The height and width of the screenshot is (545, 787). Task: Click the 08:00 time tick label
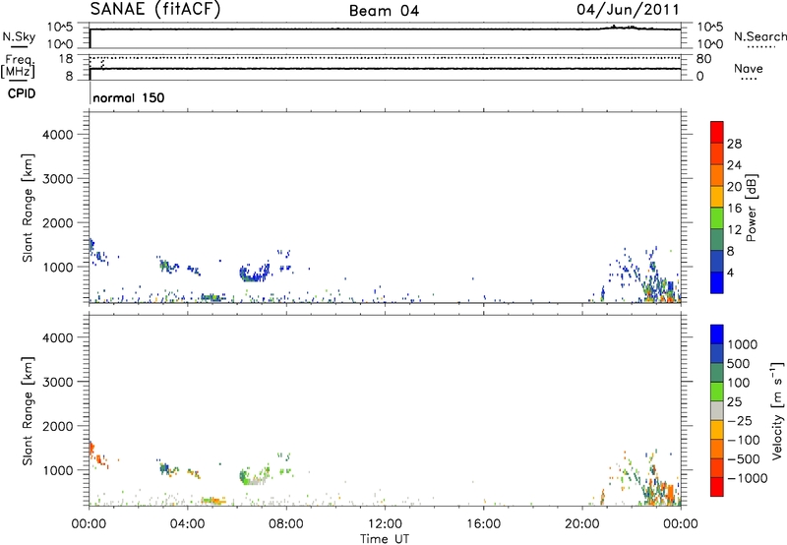point(286,524)
